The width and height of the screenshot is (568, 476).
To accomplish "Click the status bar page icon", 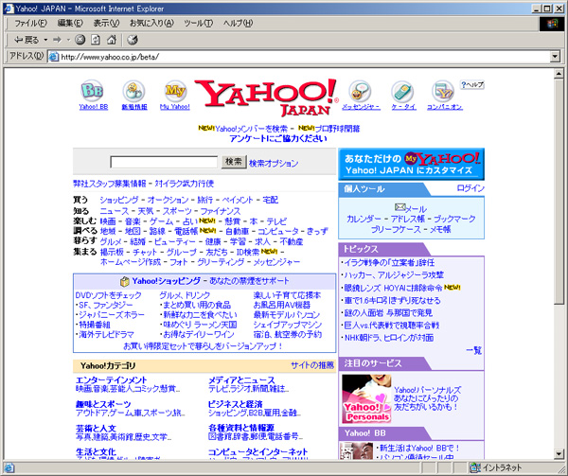I will coord(9,467).
